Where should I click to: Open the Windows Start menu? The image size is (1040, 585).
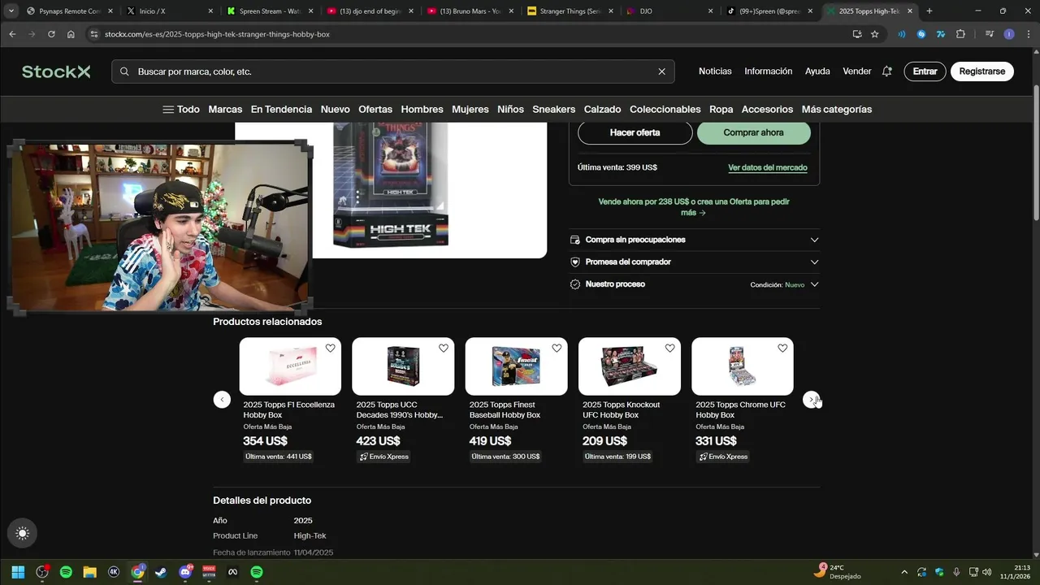pyautogui.click(x=18, y=572)
